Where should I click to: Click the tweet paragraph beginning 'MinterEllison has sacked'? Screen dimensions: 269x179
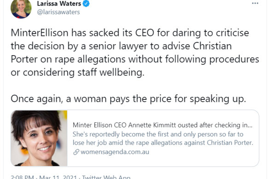pyautogui.click(x=135, y=52)
